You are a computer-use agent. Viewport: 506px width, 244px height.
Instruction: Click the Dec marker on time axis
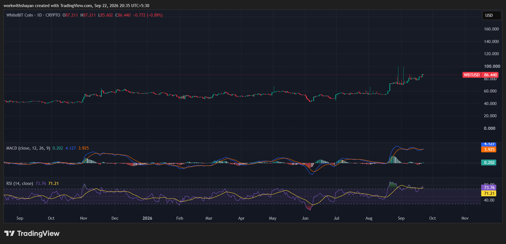[115, 218]
